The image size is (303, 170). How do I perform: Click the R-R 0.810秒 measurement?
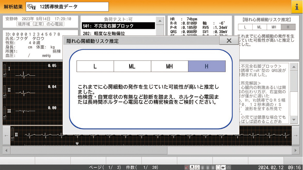pos(183,23)
